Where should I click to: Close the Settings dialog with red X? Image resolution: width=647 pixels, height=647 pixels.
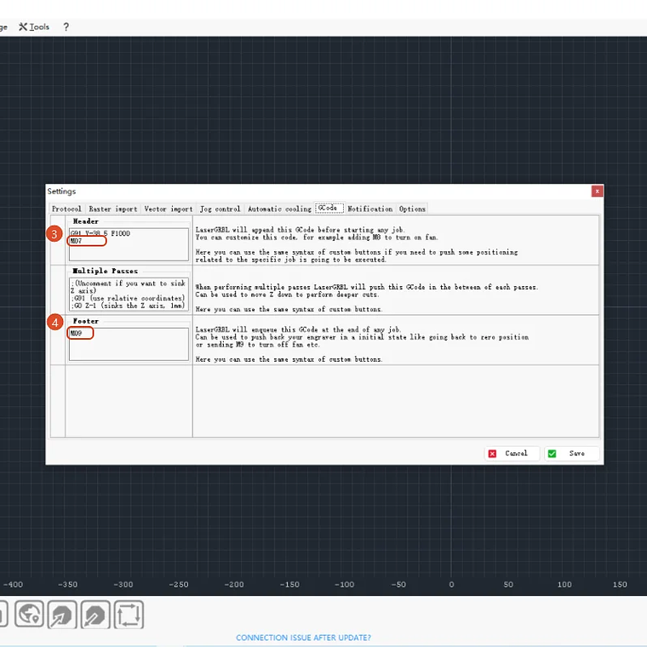[597, 192]
